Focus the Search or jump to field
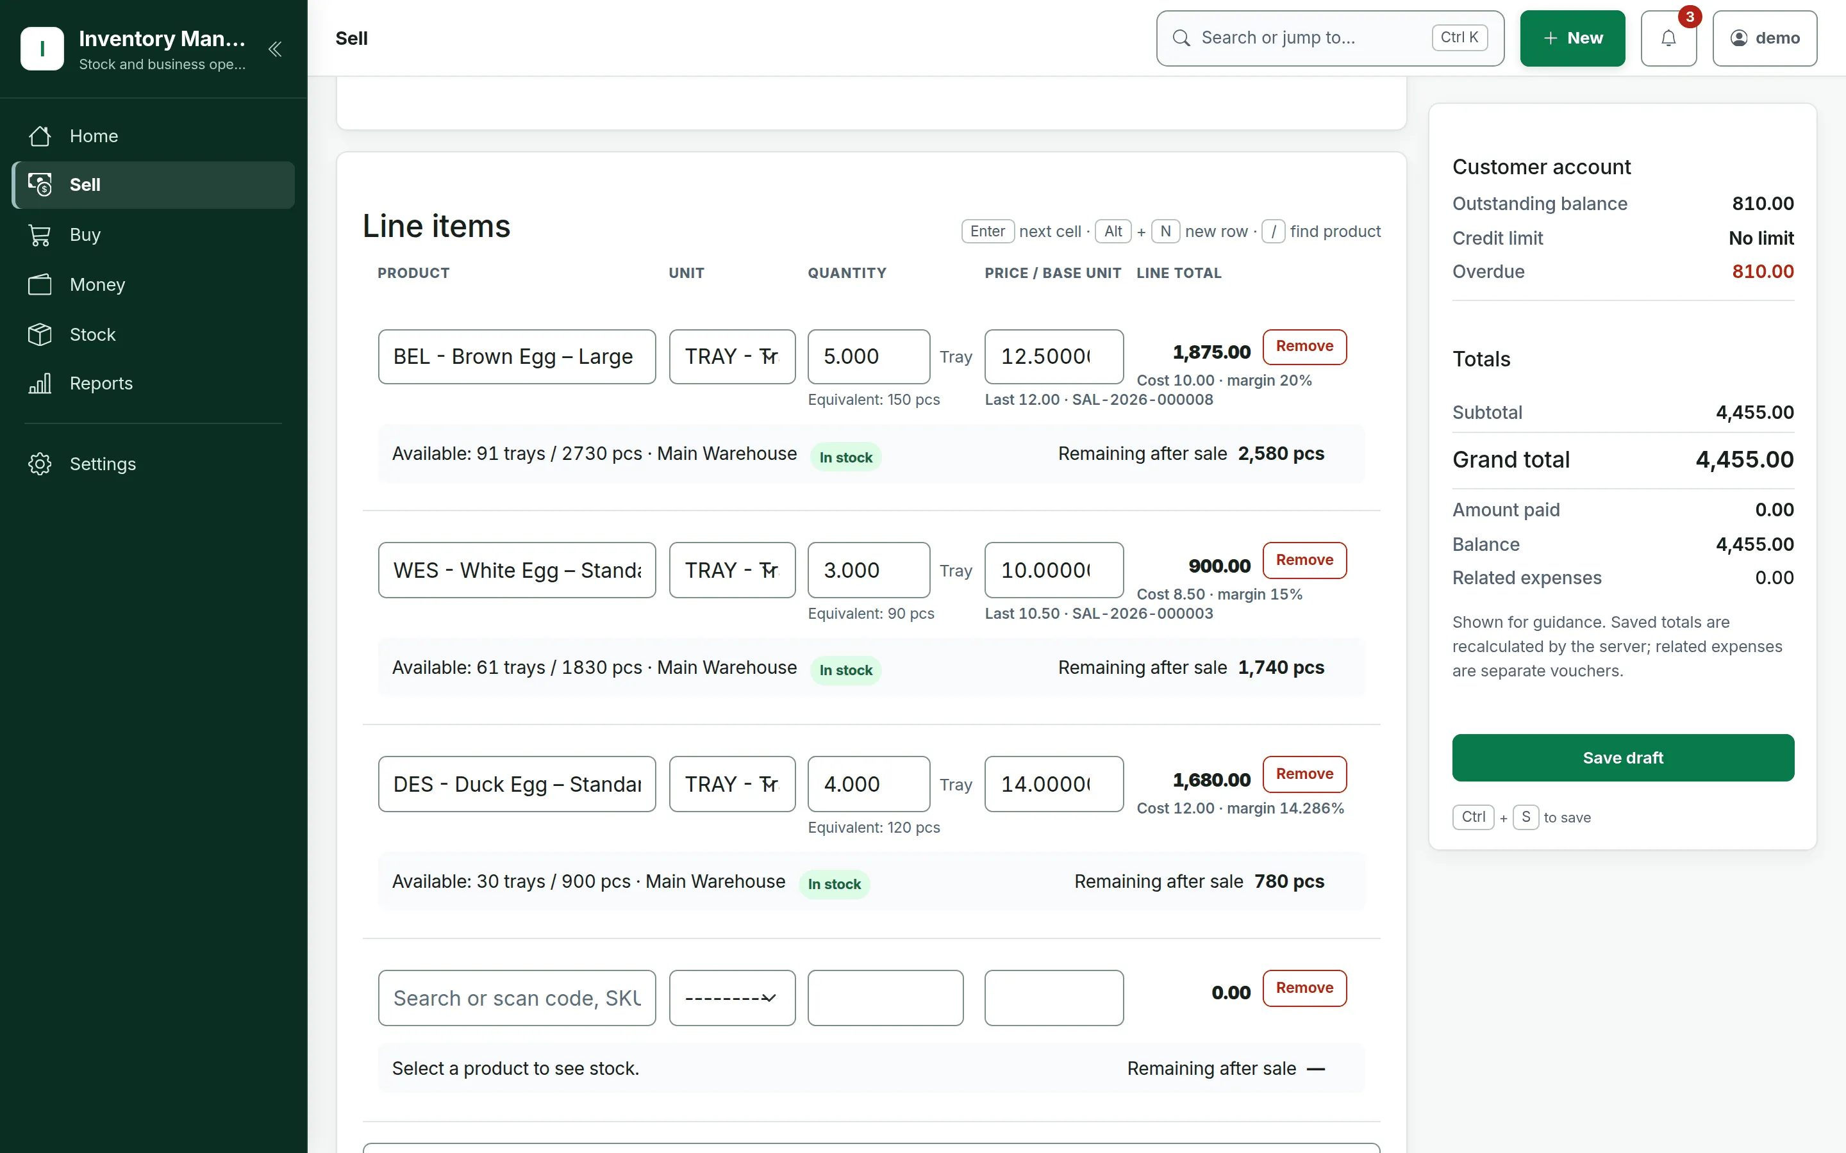The width and height of the screenshot is (1846, 1153). pyautogui.click(x=1329, y=38)
